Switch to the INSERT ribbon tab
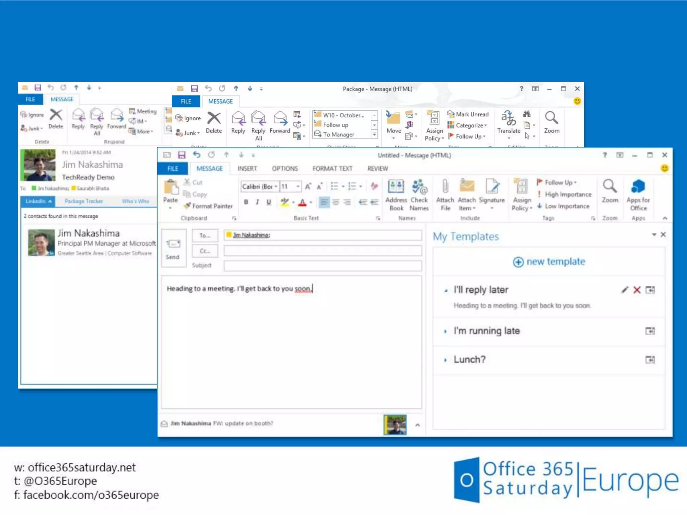 [247, 169]
